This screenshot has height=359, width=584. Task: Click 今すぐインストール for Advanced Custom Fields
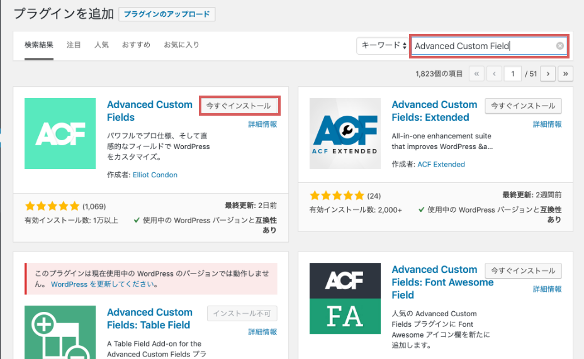[239, 106]
